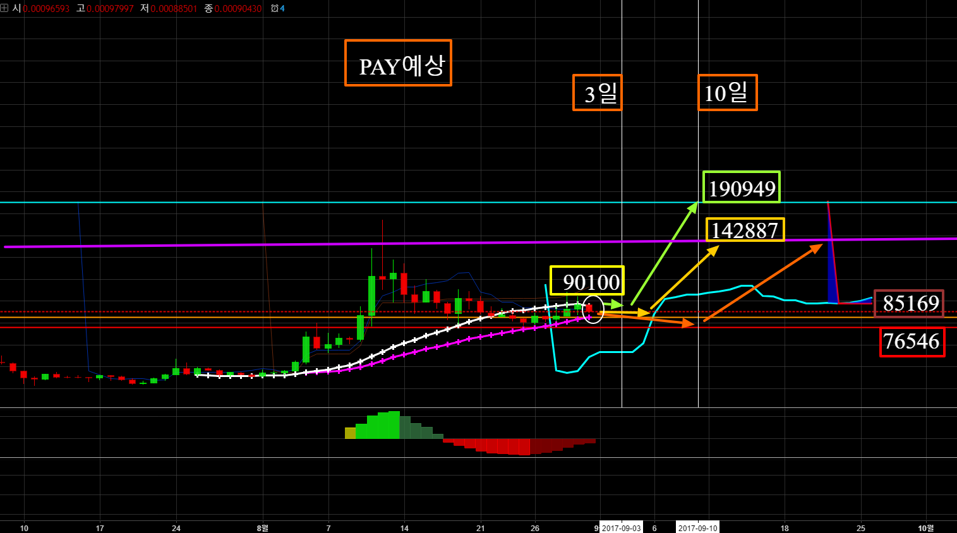Image resolution: width=957 pixels, height=533 pixels.
Task: Click the alert count 4
Action: [282, 8]
